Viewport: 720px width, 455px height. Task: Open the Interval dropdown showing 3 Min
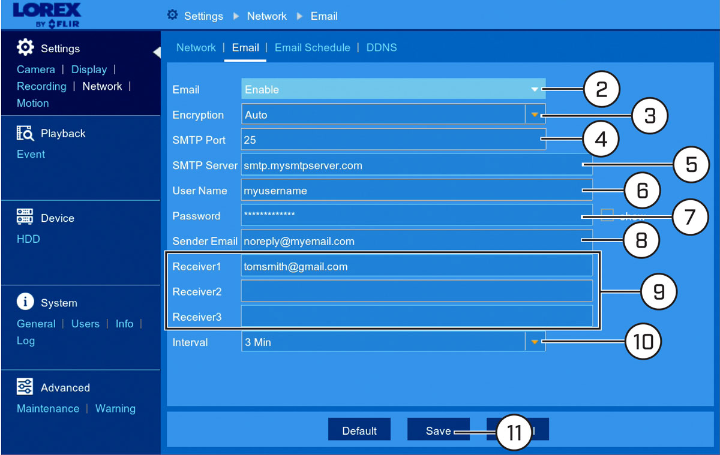point(394,342)
